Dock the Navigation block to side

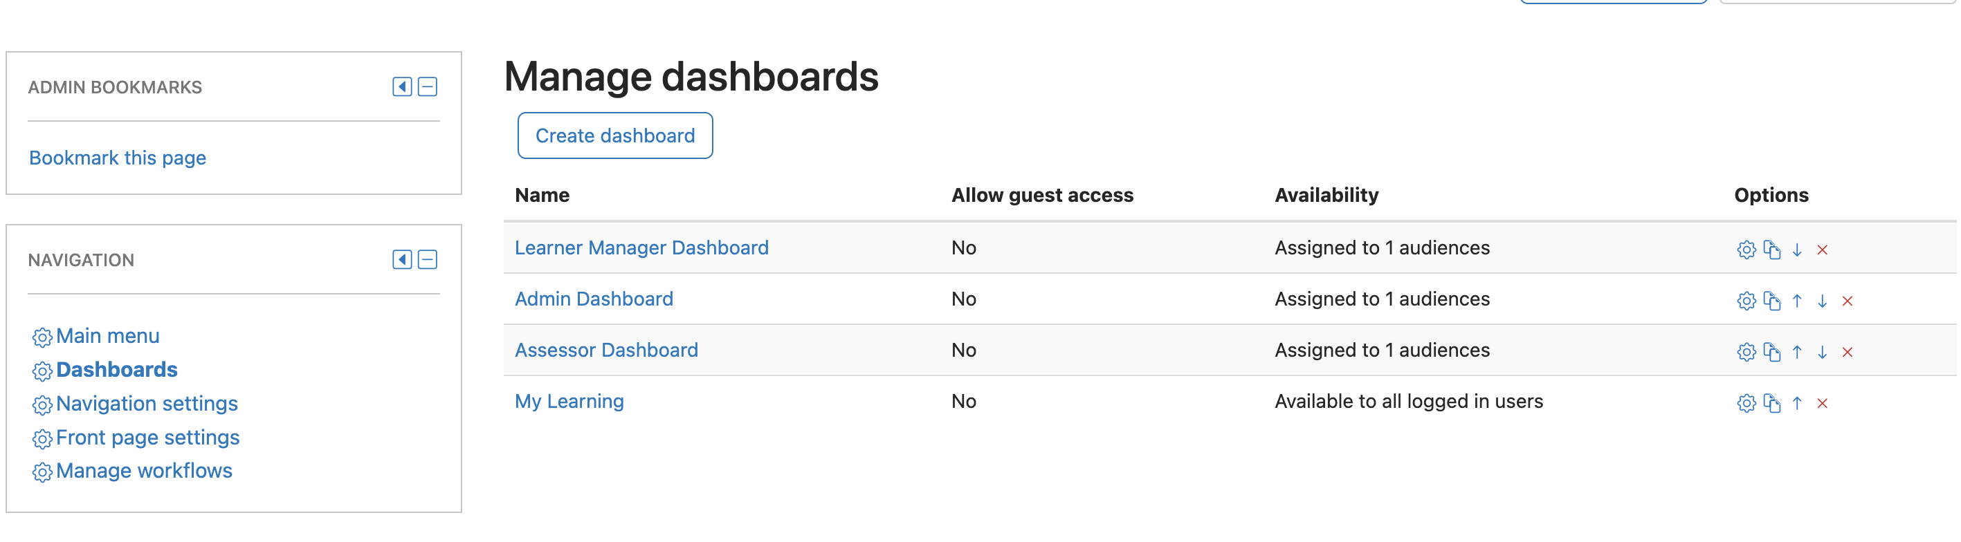point(402,260)
